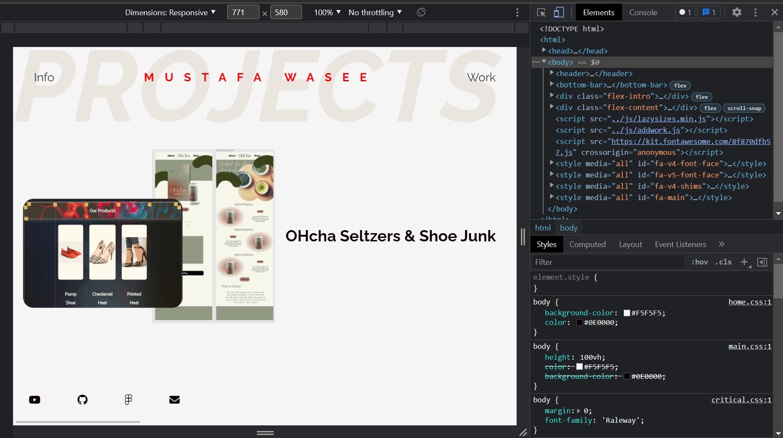Toggle the .cls class editor
This screenshot has width=783, height=438.
723,262
